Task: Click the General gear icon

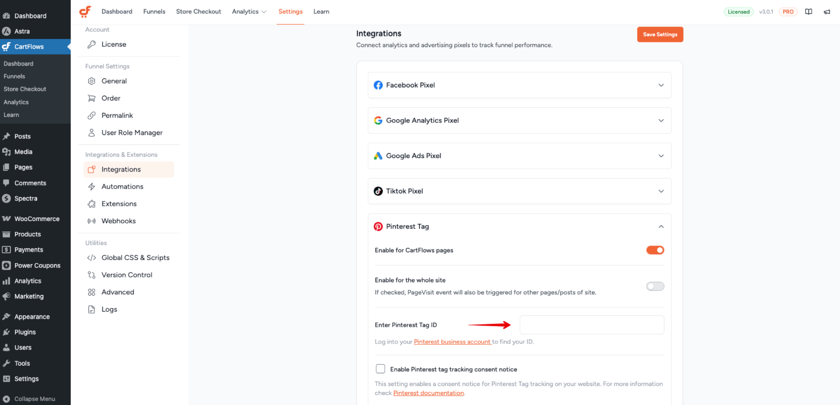Action: pos(91,81)
